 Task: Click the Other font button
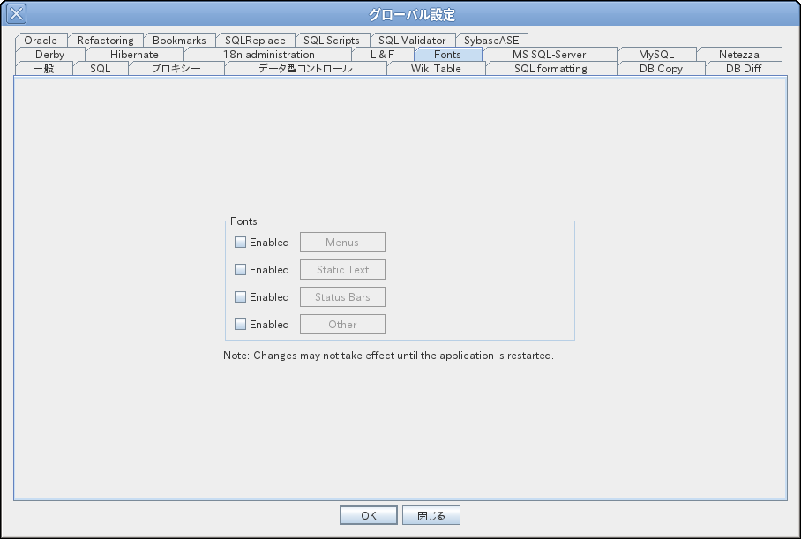[x=342, y=324]
